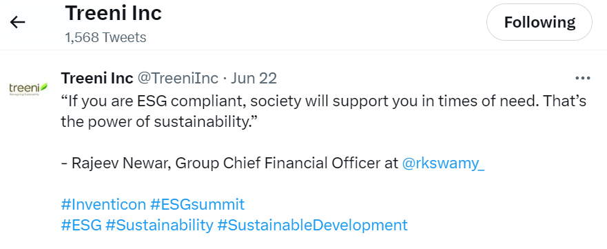Go back using the left arrow icon
607x249 pixels.
click(x=17, y=23)
